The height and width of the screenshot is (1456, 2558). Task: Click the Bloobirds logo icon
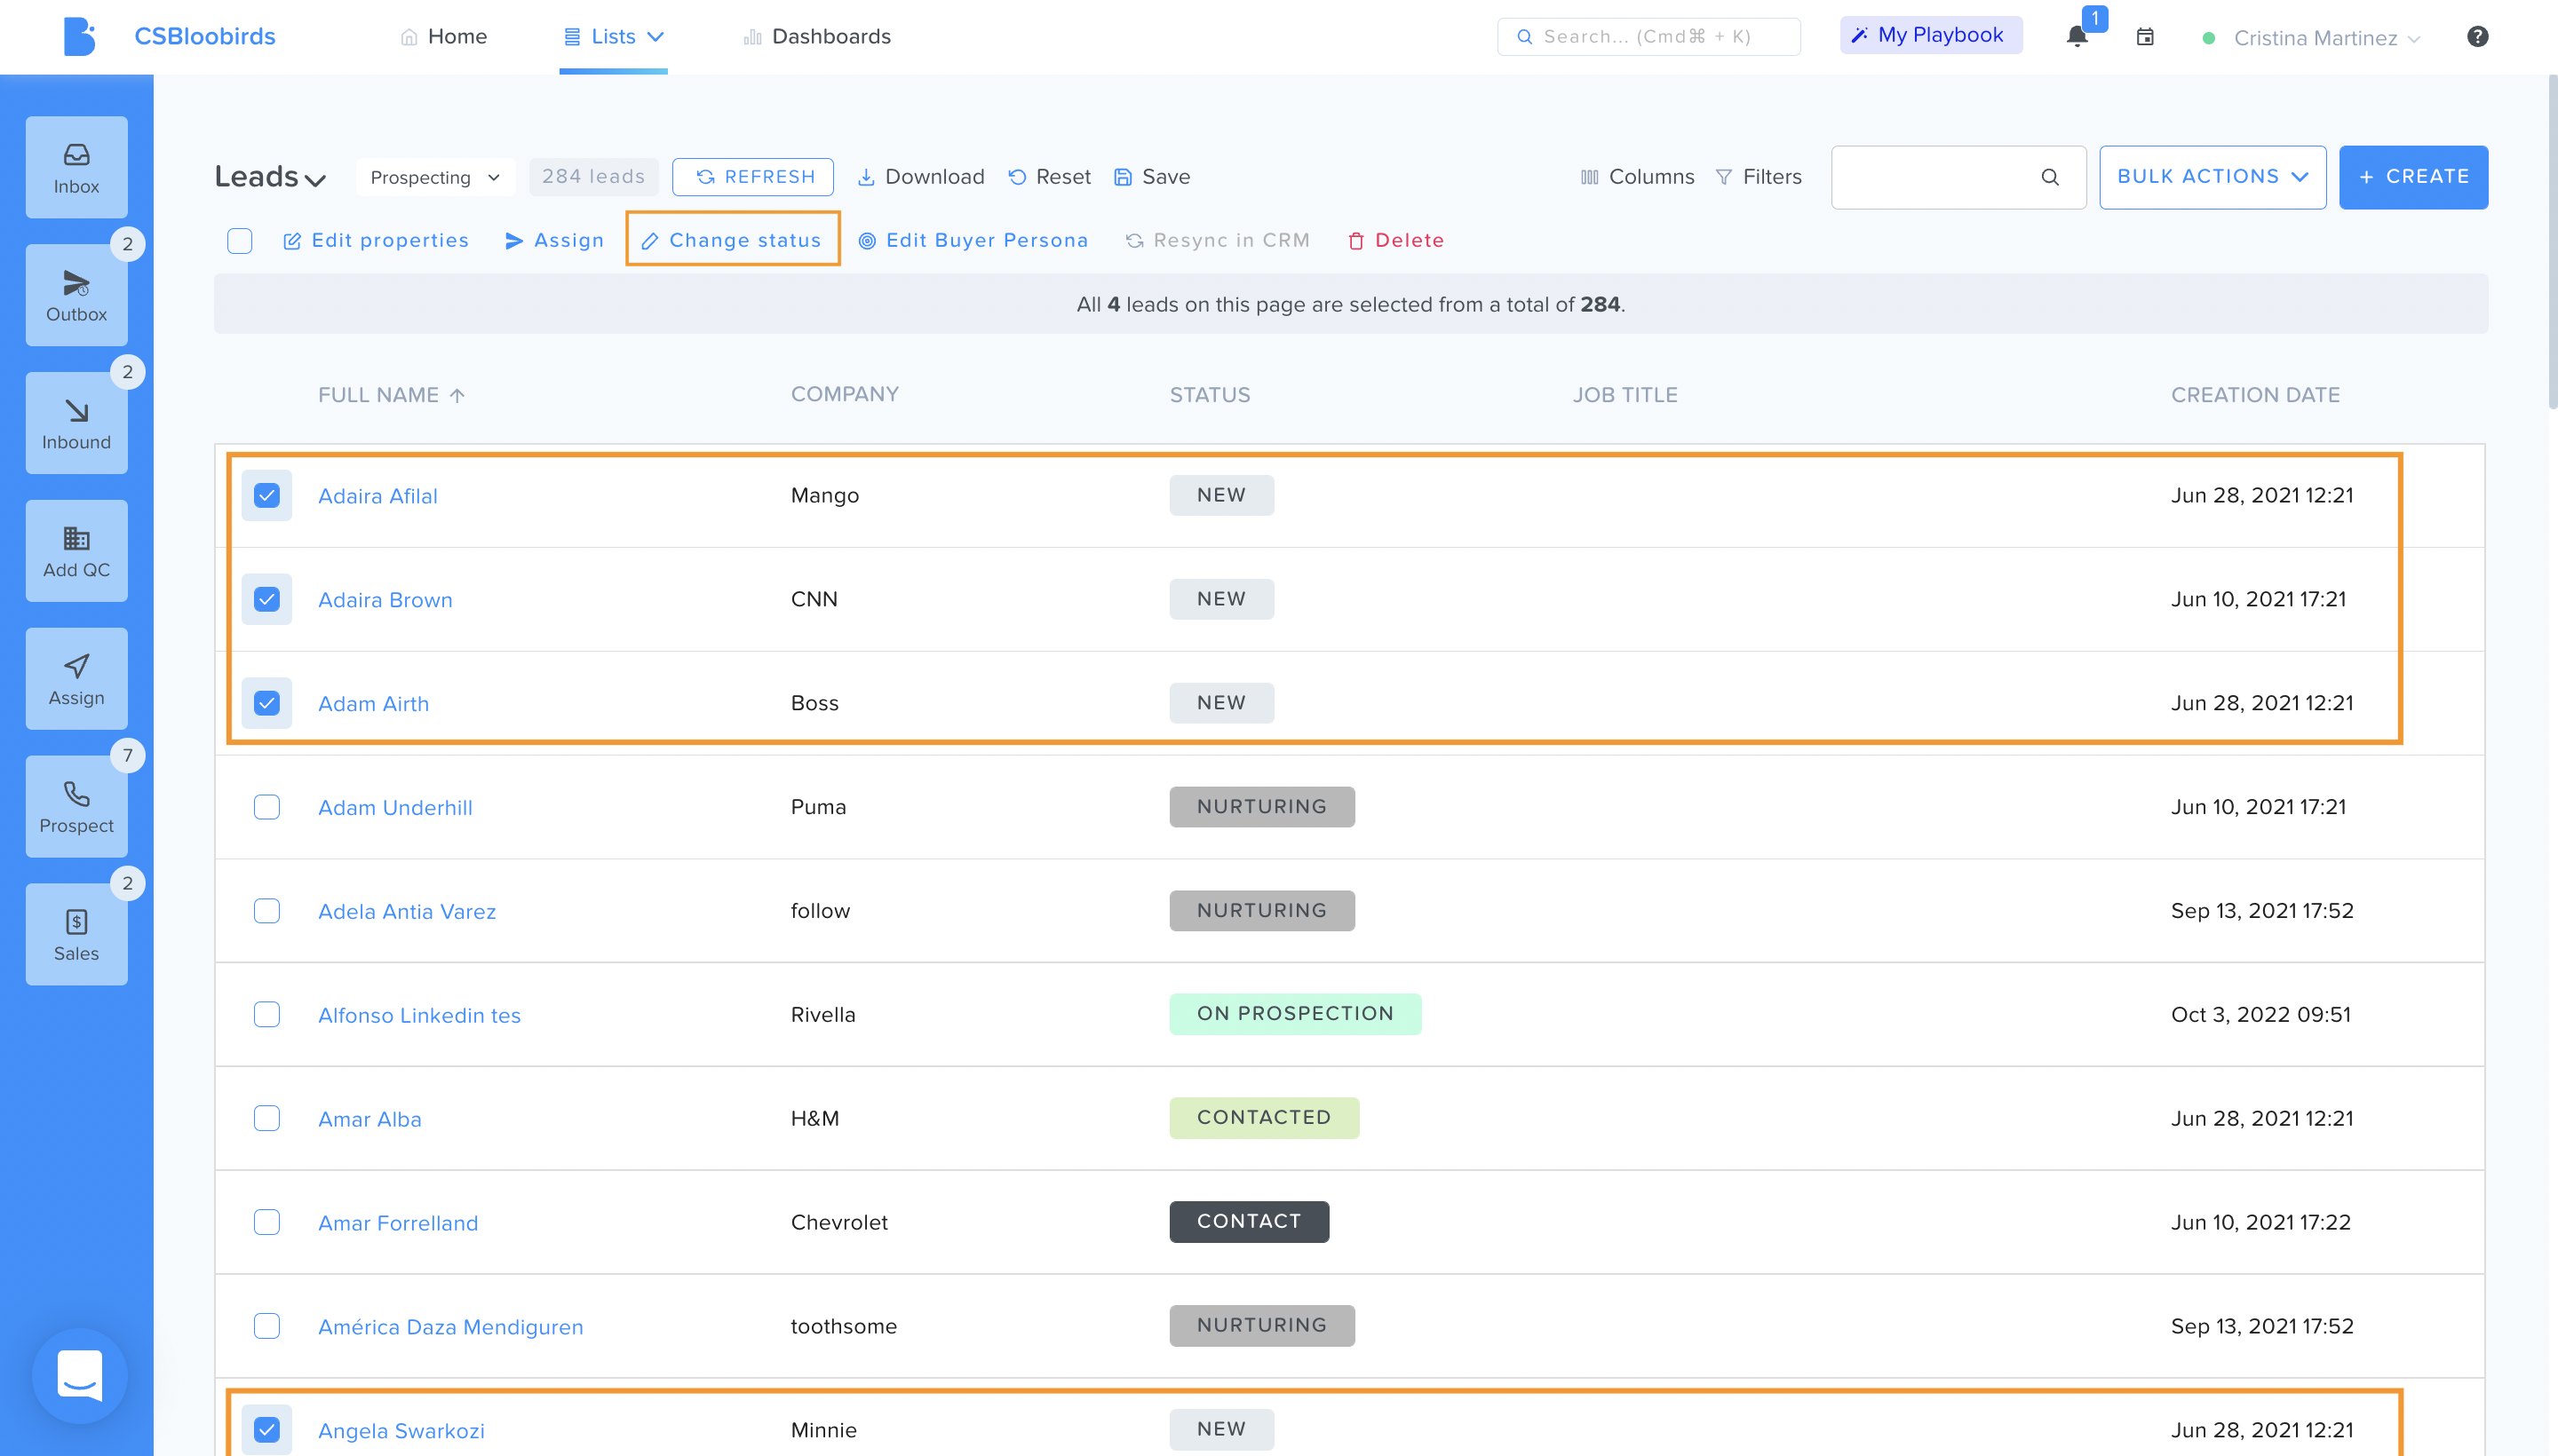point(79,36)
